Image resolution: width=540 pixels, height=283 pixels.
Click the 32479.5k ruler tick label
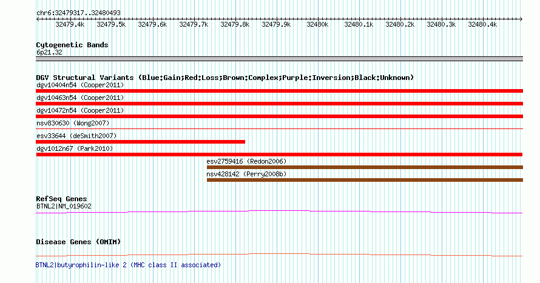[x=111, y=24]
